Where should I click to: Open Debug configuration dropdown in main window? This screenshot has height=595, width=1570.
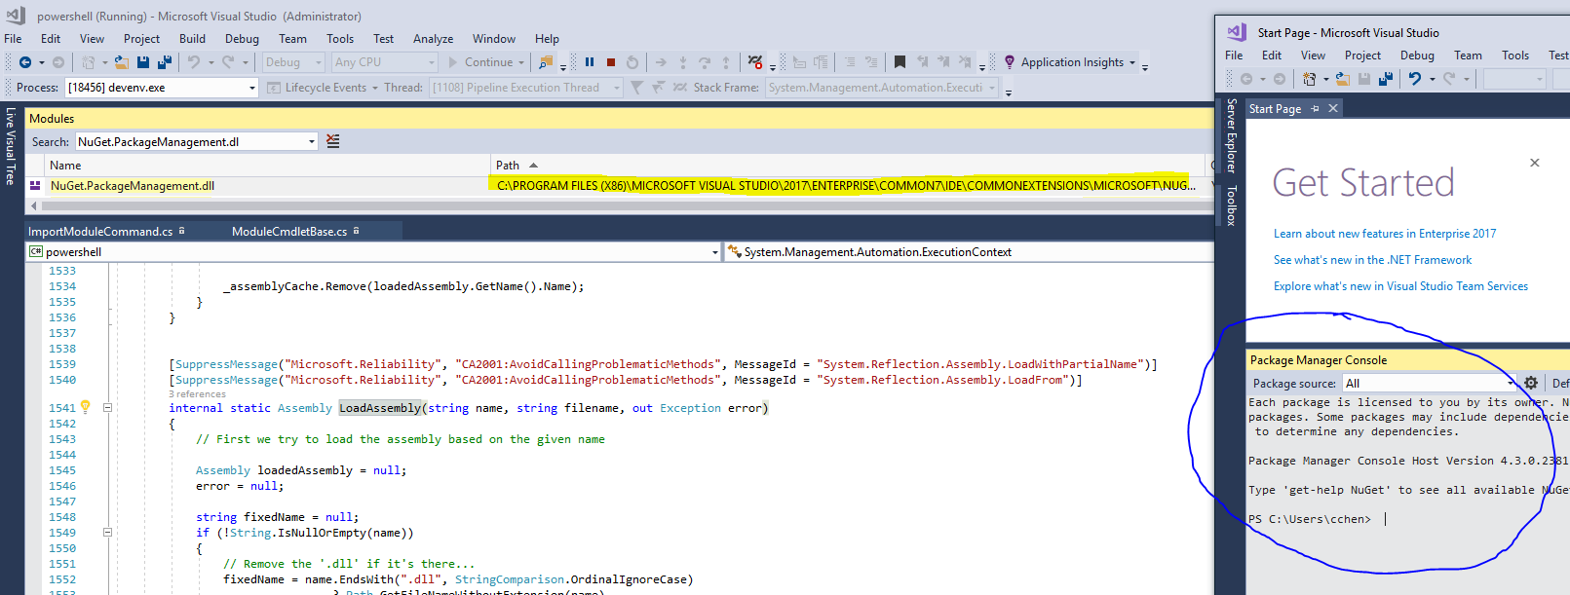[293, 62]
